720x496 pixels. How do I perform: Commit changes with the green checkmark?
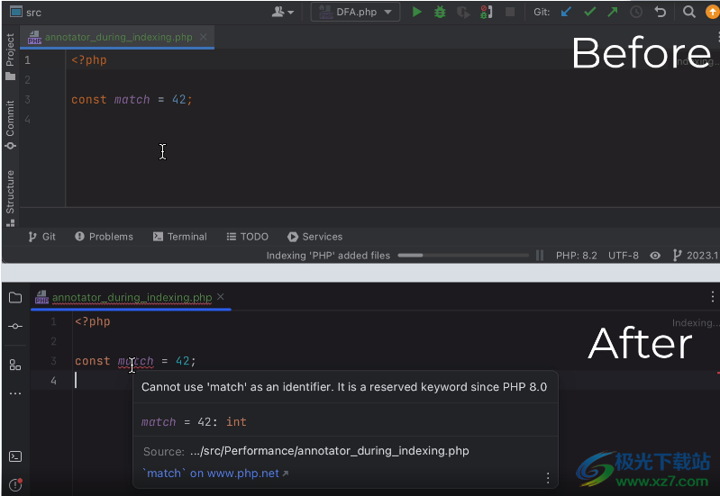click(x=589, y=12)
